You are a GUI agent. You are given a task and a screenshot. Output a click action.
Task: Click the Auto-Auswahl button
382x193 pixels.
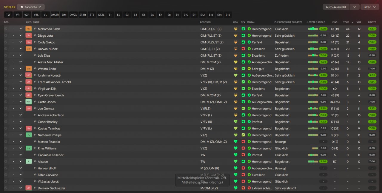coord(336,7)
